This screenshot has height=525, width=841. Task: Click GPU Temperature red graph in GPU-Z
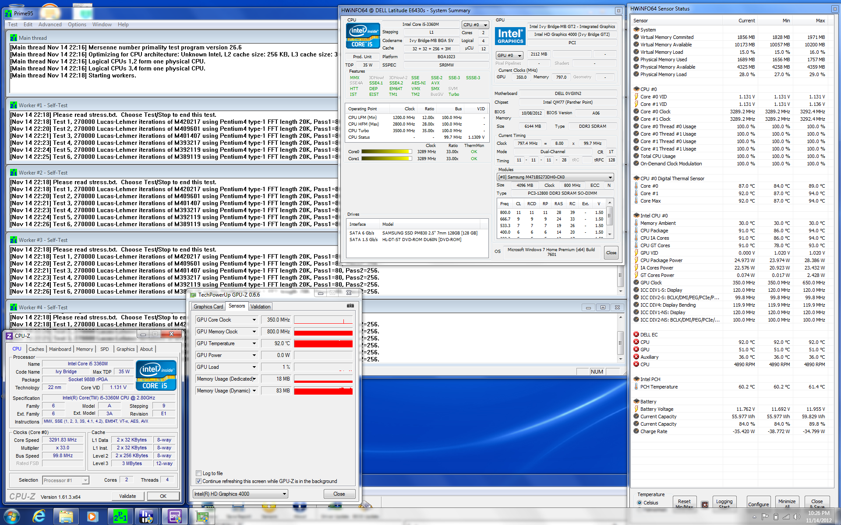[x=323, y=343]
